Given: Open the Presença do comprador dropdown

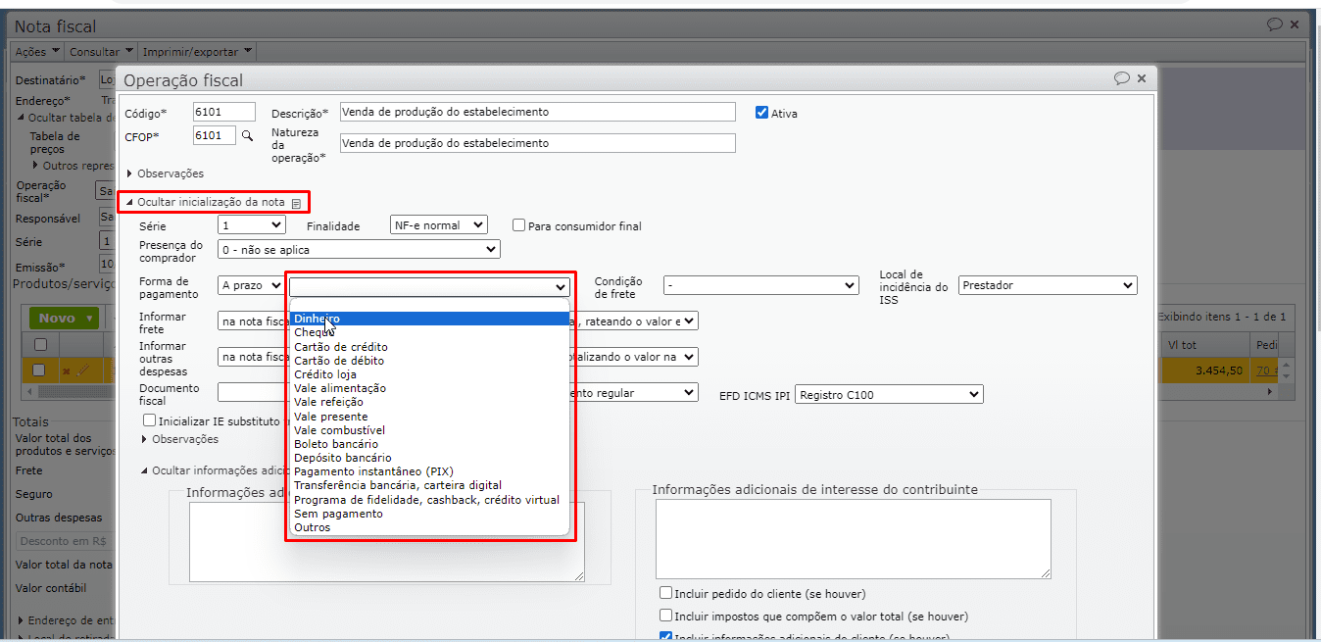Looking at the screenshot, I should 359,250.
